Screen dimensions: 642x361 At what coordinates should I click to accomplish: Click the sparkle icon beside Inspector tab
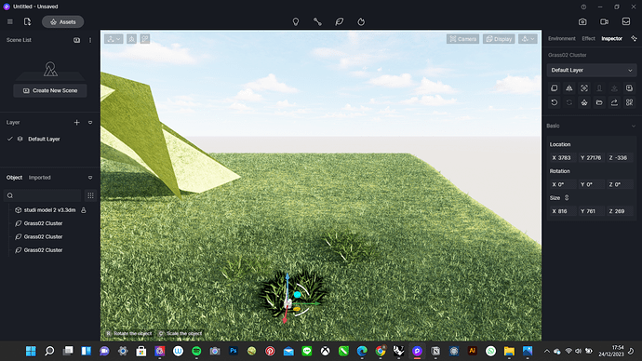click(634, 38)
